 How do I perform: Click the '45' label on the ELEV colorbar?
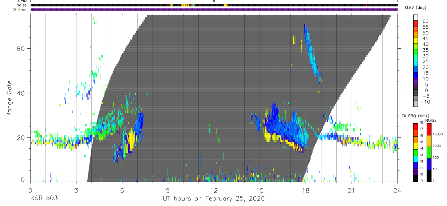[426, 39]
